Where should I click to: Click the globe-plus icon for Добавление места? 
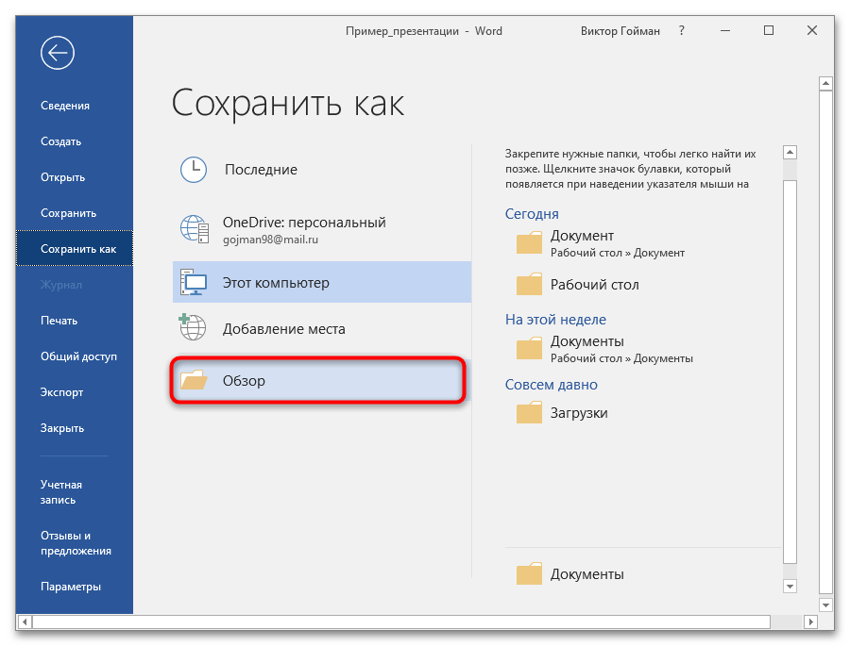coord(193,327)
